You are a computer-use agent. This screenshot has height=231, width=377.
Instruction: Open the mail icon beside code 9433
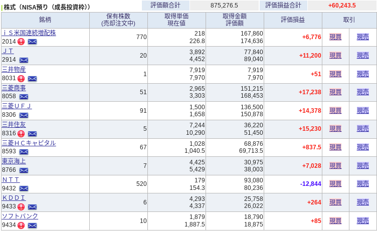pyautogui.click(x=32, y=207)
